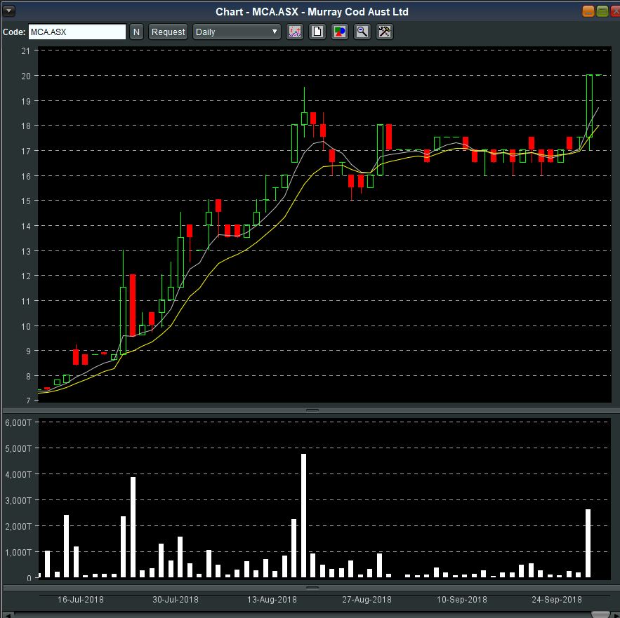Click the 13-Aug-2018 date label
The height and width of the screenshot is (618, 620).
[x=272, y=600]
